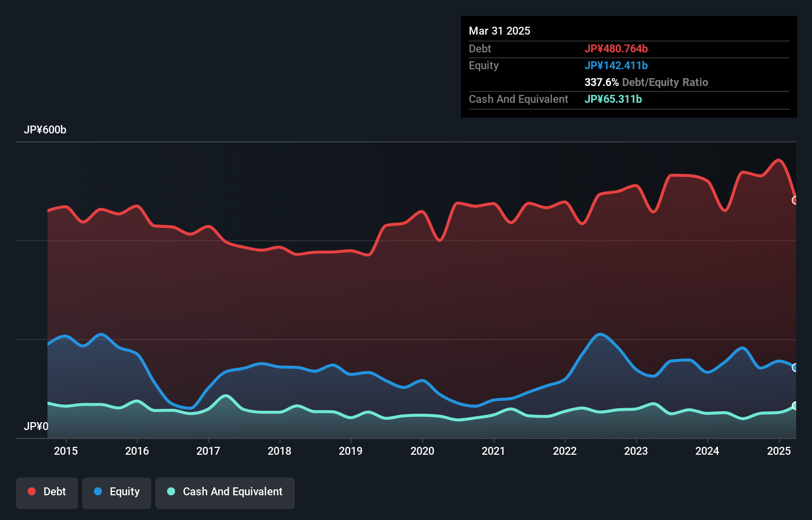The image size is (812, 520).
Task: Click the teal JP¥65.311b cash value
Action: pos(613,99)
